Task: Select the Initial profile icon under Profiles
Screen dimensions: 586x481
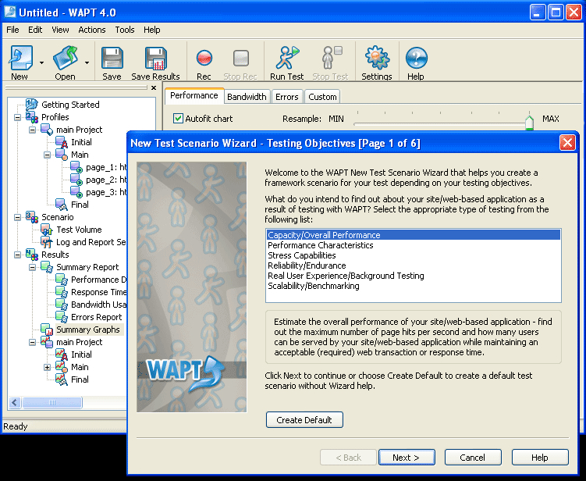Action: click(62, 142)
